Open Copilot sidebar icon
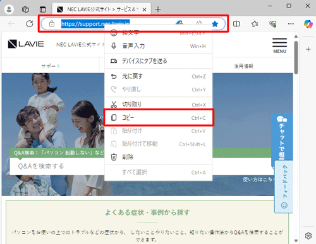 tap(308, 24)
